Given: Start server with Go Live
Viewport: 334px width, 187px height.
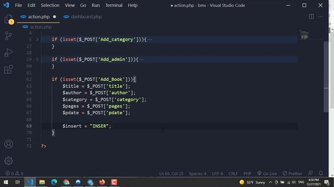Looking at the screenshot, I should tap(267, 173).
